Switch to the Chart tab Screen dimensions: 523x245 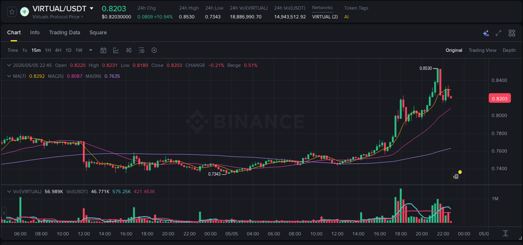(x=14, y=33)
